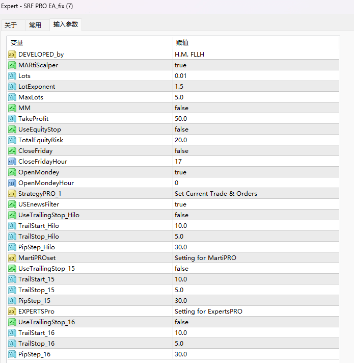
Task: Edit the OpenMondeyHour value 0
Action: click(256, 183)
